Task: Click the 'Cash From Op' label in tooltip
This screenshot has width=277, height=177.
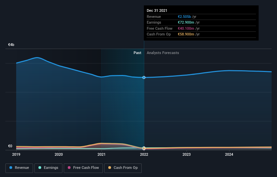Action: pos(159,34)
